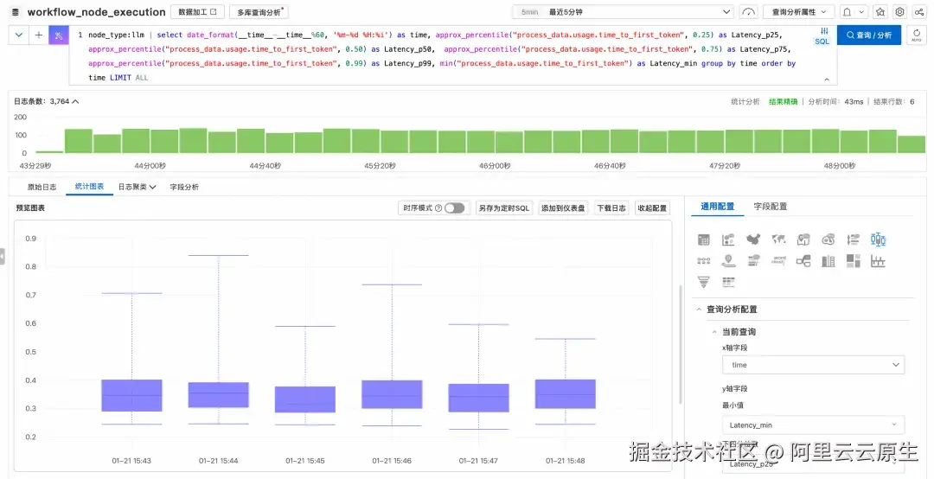Select the stacked bar columns chart icon
Viewport: 934px width, 479px height.
click(828, 261)
